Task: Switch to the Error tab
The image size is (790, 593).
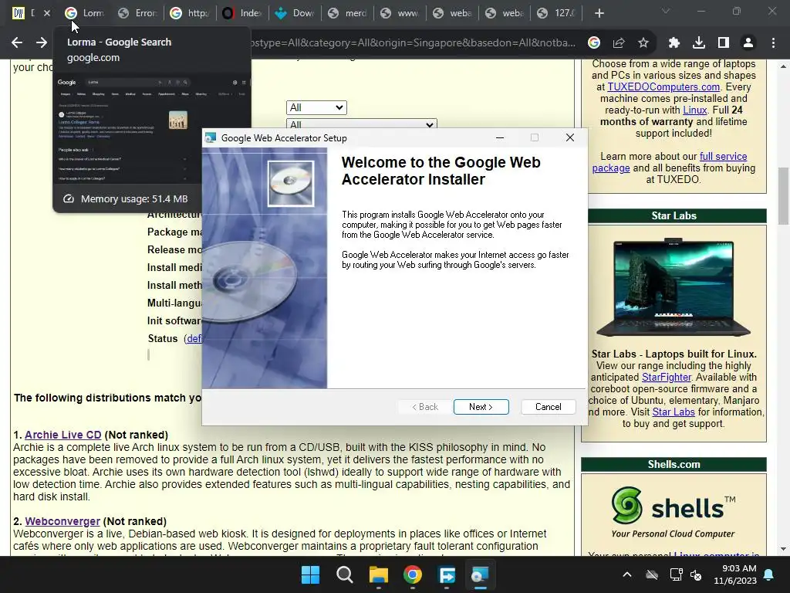Action: click(x=137, y=13)
